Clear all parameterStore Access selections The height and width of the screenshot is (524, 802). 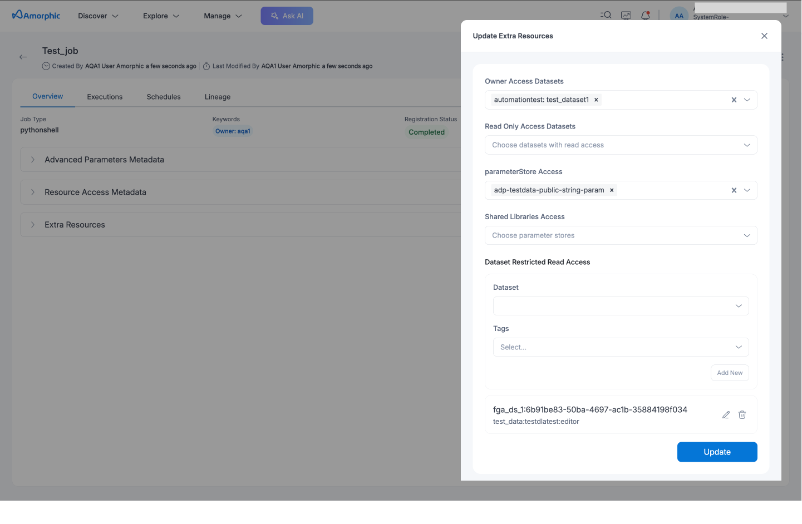coord(734,190)
